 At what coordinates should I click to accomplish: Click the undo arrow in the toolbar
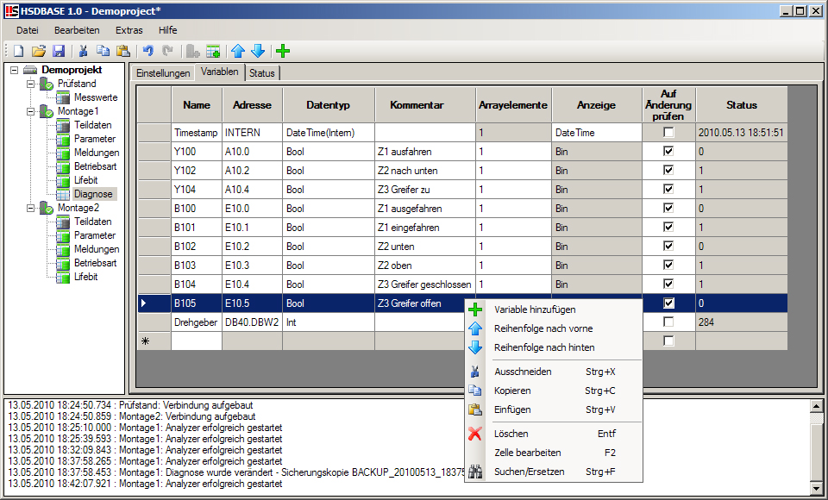point(147,52)
